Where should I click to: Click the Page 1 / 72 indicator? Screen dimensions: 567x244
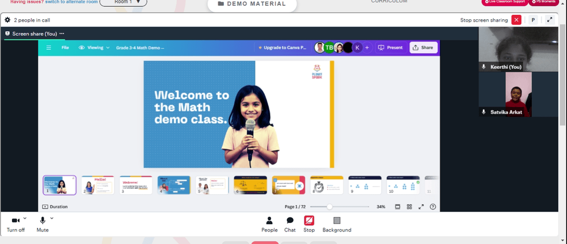(295, 207)
